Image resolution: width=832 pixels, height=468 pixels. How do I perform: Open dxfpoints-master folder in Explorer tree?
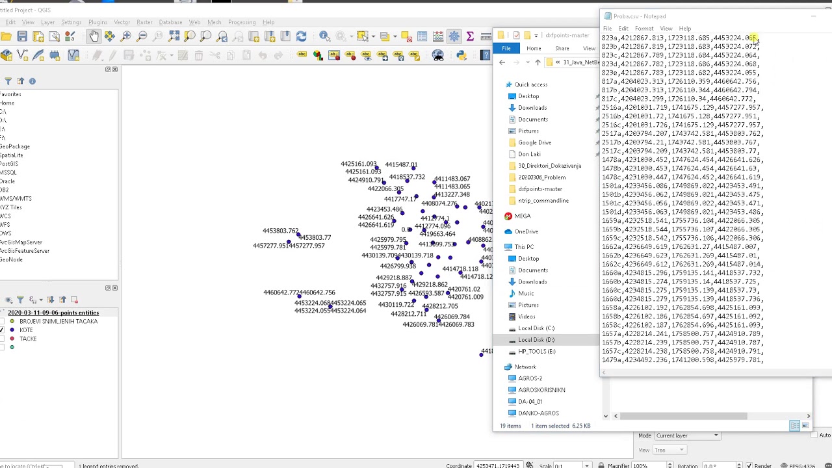(x=539, y=189)
